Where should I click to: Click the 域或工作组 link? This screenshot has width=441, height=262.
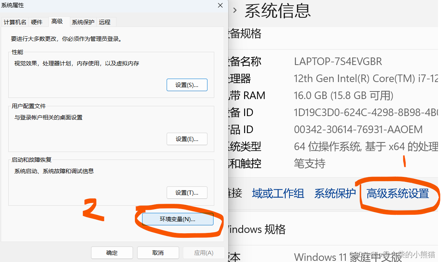[278, 194]
